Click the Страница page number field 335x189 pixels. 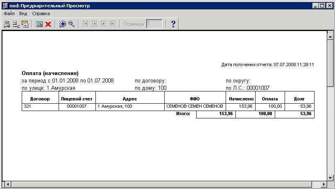coord(154,24)
